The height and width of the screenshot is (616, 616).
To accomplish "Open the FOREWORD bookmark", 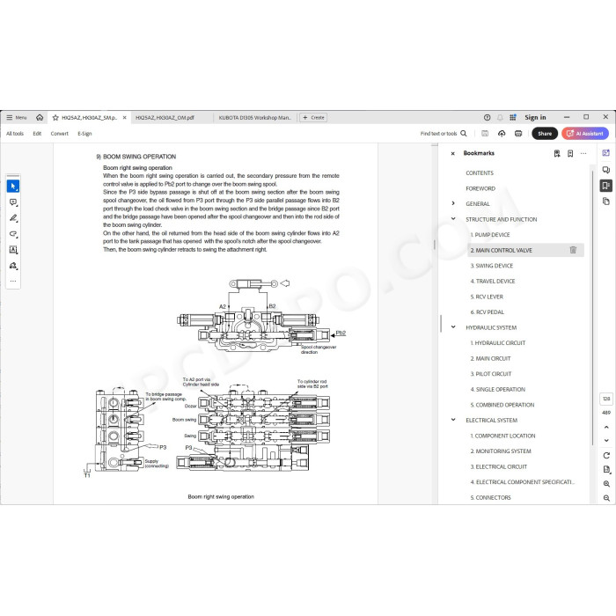I will pyautogui.click(x=480, y=188).
